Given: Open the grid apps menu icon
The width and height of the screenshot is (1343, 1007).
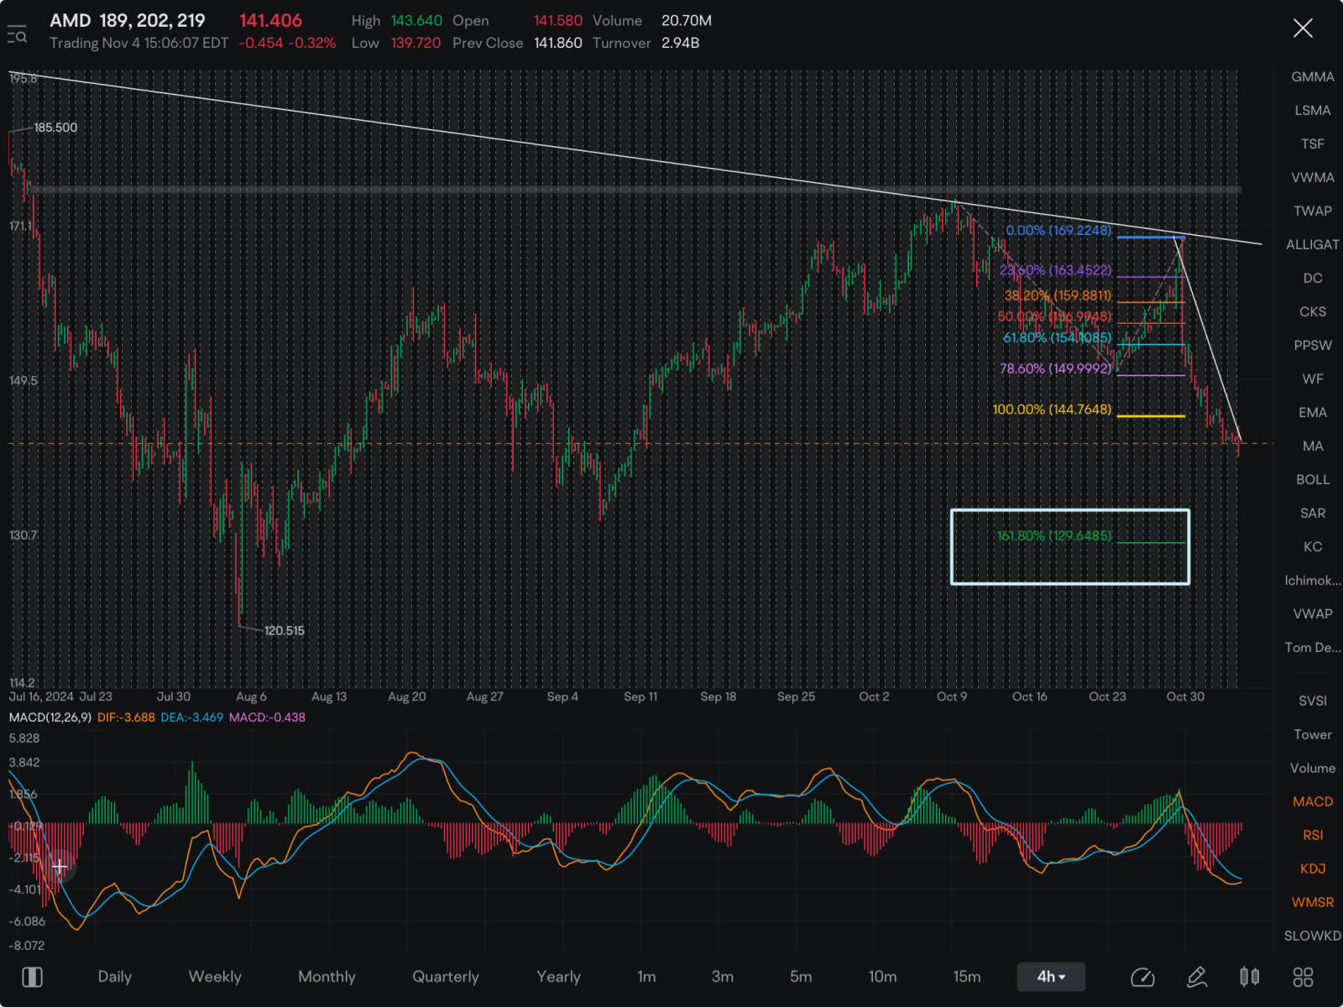Looking at the screenshot, I should point(1303,977).
